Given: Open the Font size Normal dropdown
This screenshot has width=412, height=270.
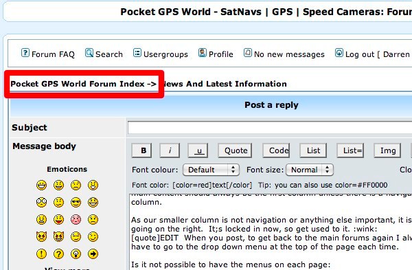Looking at the screenshot, I should click(x=310, y=170).
